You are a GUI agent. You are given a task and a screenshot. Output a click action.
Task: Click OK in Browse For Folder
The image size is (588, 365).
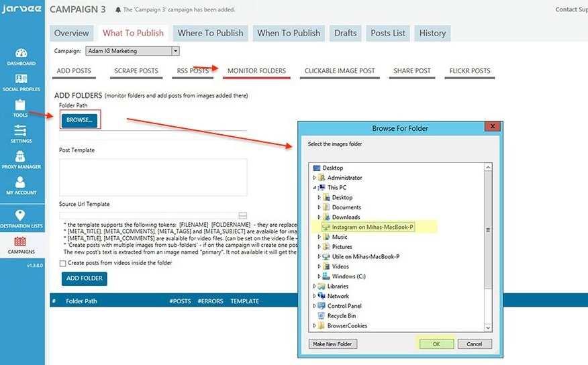tap(436, 344)
